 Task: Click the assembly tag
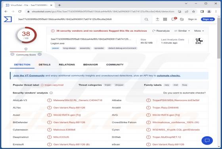coord(85,48)
